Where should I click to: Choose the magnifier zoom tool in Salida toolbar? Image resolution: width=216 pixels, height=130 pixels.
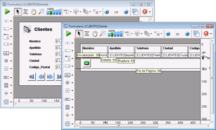click(x=102, y=34)
